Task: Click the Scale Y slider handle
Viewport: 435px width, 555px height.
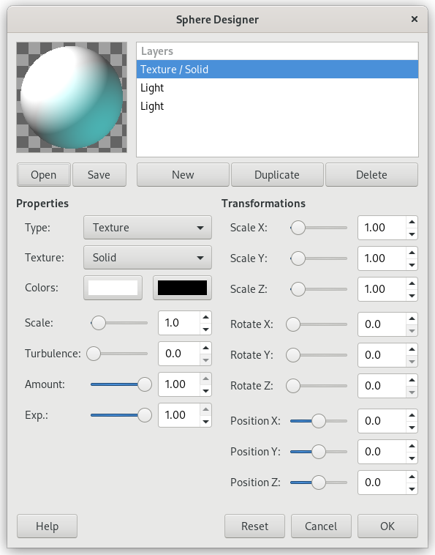Action: point(298,258)
